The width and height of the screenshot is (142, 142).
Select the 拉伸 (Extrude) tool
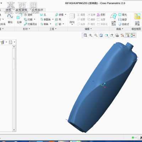pyautogui.click(x=19, y=19)
